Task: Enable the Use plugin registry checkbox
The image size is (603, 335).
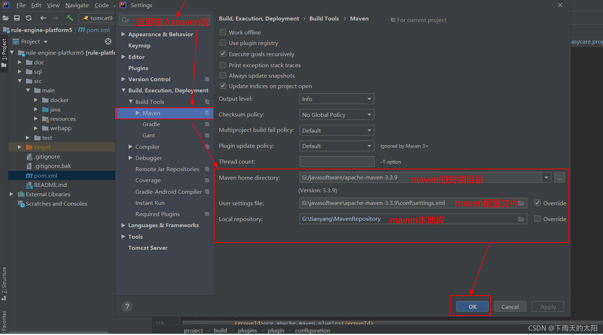Action: [223, 43]
